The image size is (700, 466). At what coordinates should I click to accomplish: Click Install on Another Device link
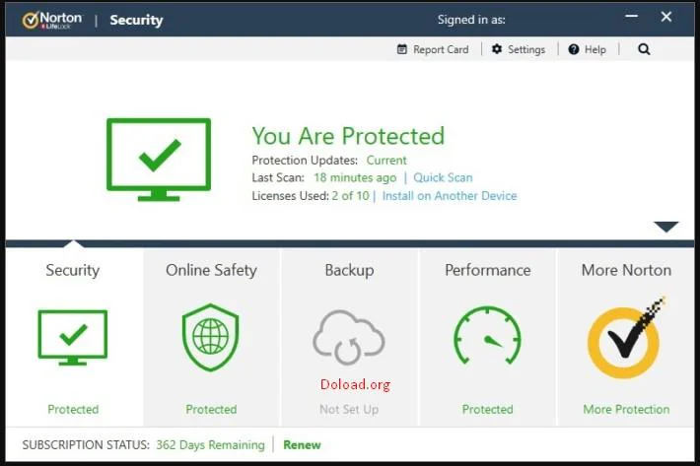point(450,196)
